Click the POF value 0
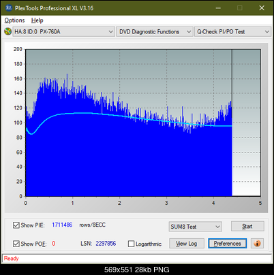This screenshot has height=275, width=274. tap(54, 244)
